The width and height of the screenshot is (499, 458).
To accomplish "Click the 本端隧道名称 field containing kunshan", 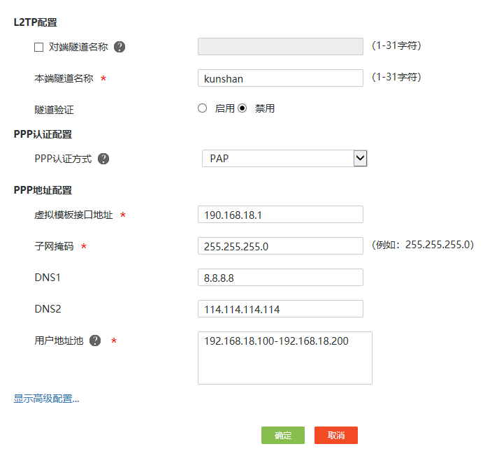I will (280, 78).
